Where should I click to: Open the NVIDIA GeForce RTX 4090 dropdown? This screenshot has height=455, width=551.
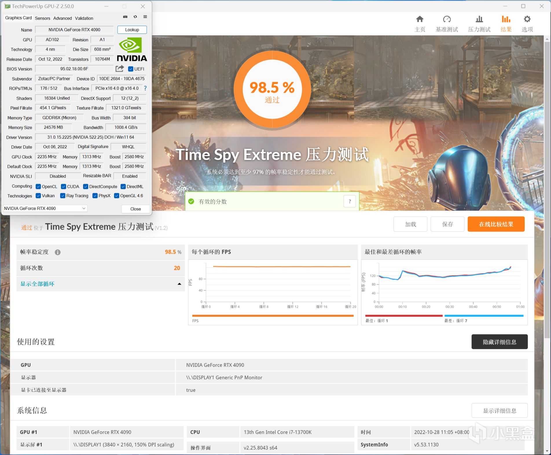coord(45,208)
